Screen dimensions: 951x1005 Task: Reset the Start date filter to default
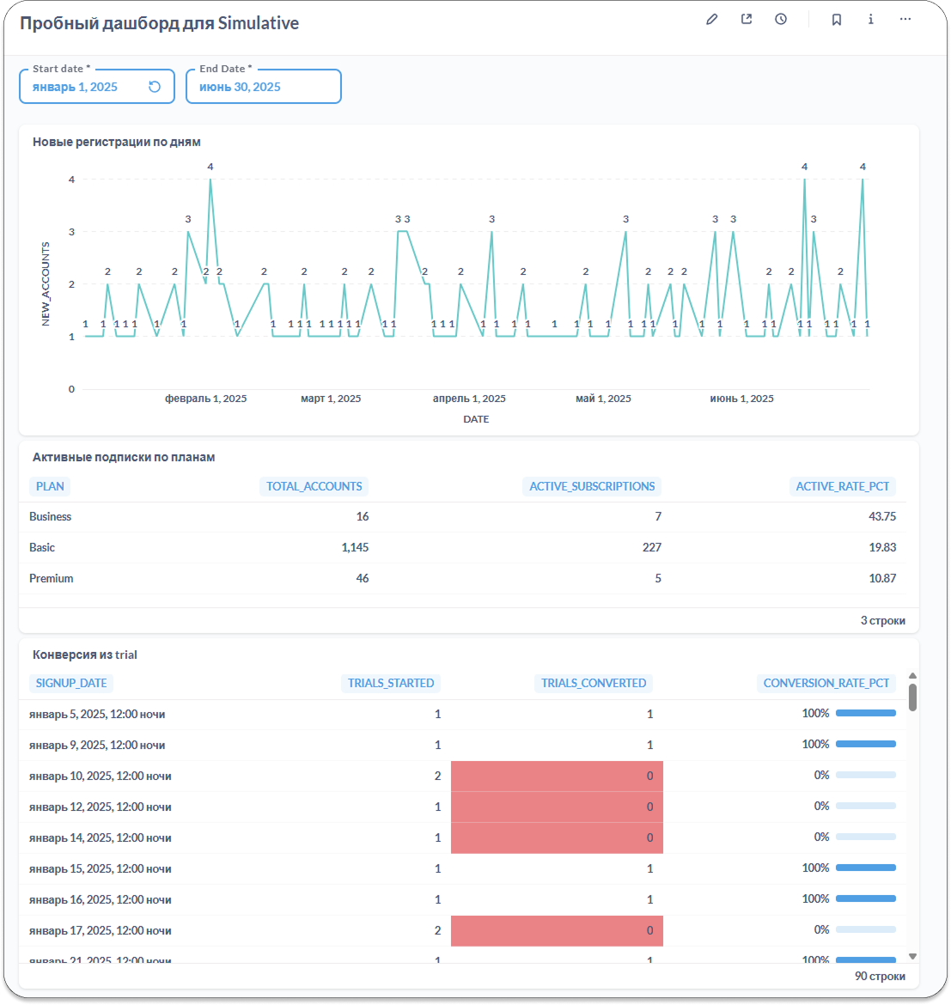point(155,87)
